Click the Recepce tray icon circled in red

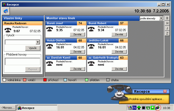coord(157,107)
